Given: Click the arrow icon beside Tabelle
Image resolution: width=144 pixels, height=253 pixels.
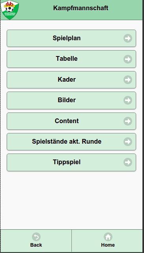Looking at the screenshot, I should point(128,59).
